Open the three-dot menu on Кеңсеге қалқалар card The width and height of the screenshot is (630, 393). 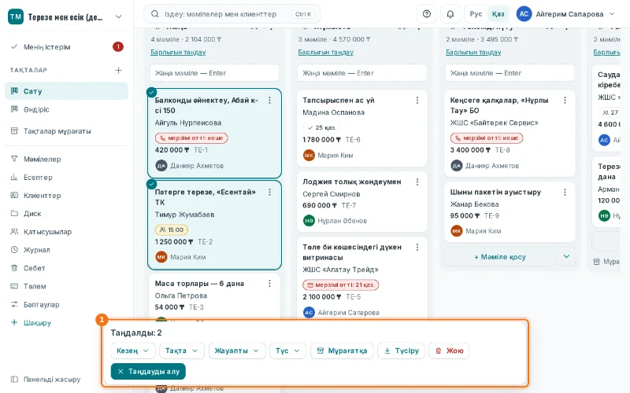[565, 101]
